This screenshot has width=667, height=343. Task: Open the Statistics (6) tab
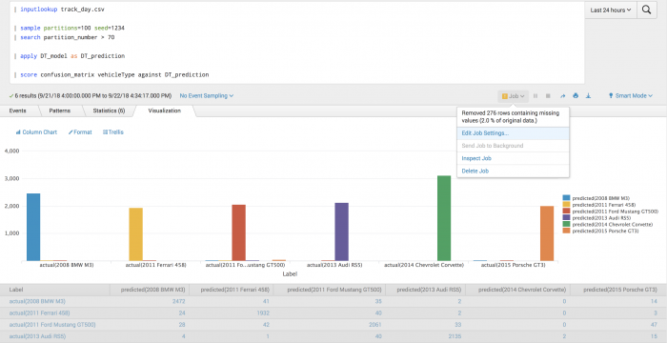[109, 111]
